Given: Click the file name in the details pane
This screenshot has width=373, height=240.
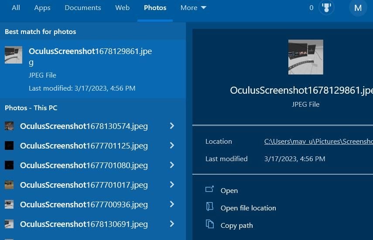Looking at the screenshot, I should (301, 90).
